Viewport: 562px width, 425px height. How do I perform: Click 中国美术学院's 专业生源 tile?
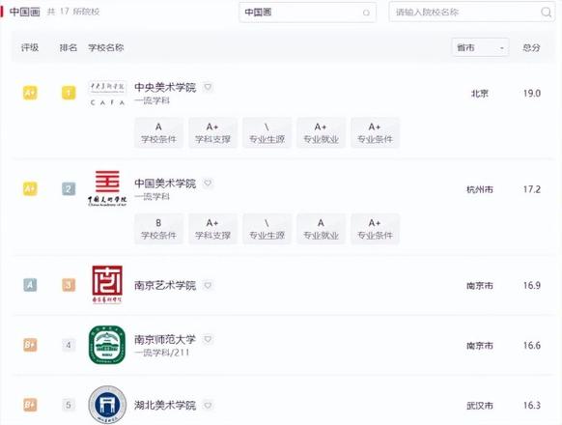click(267, 229)
